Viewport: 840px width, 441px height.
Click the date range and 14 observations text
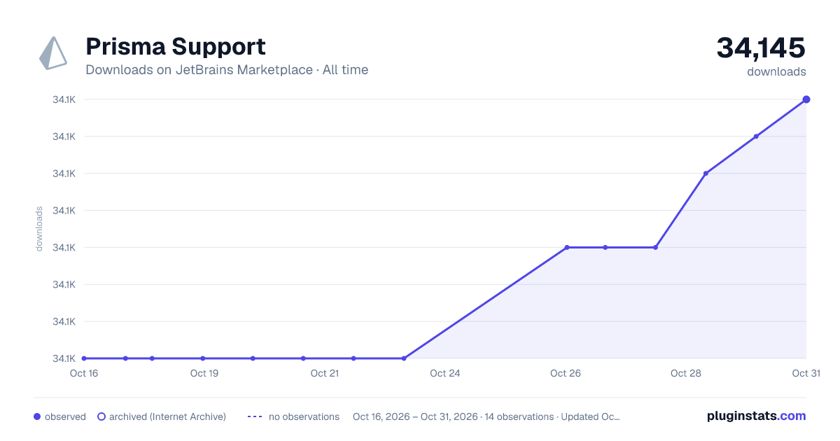point(486,416)
